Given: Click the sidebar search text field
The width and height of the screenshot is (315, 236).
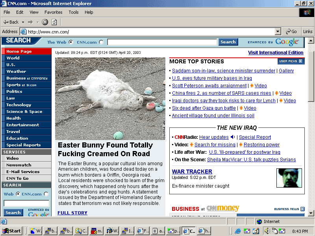Looking at the screenshot, I should tap(26, 203).
